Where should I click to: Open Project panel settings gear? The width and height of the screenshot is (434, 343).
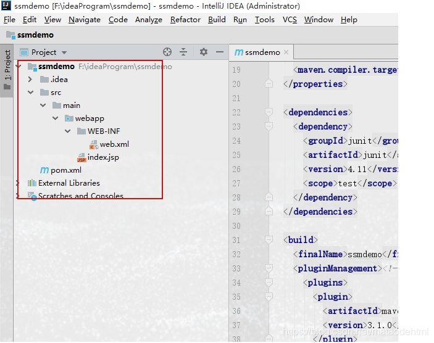(204, 52)
